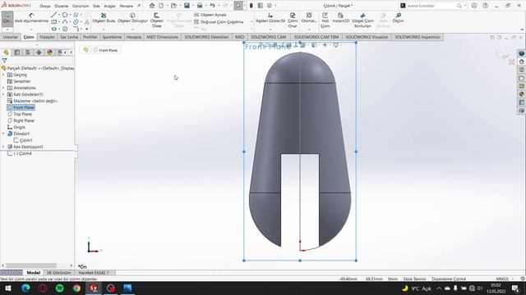Click the filter funnel in feature tree

coord(4,61)
